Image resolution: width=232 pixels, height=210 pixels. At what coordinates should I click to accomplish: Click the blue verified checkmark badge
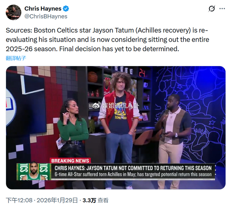(x=66, y=9)
